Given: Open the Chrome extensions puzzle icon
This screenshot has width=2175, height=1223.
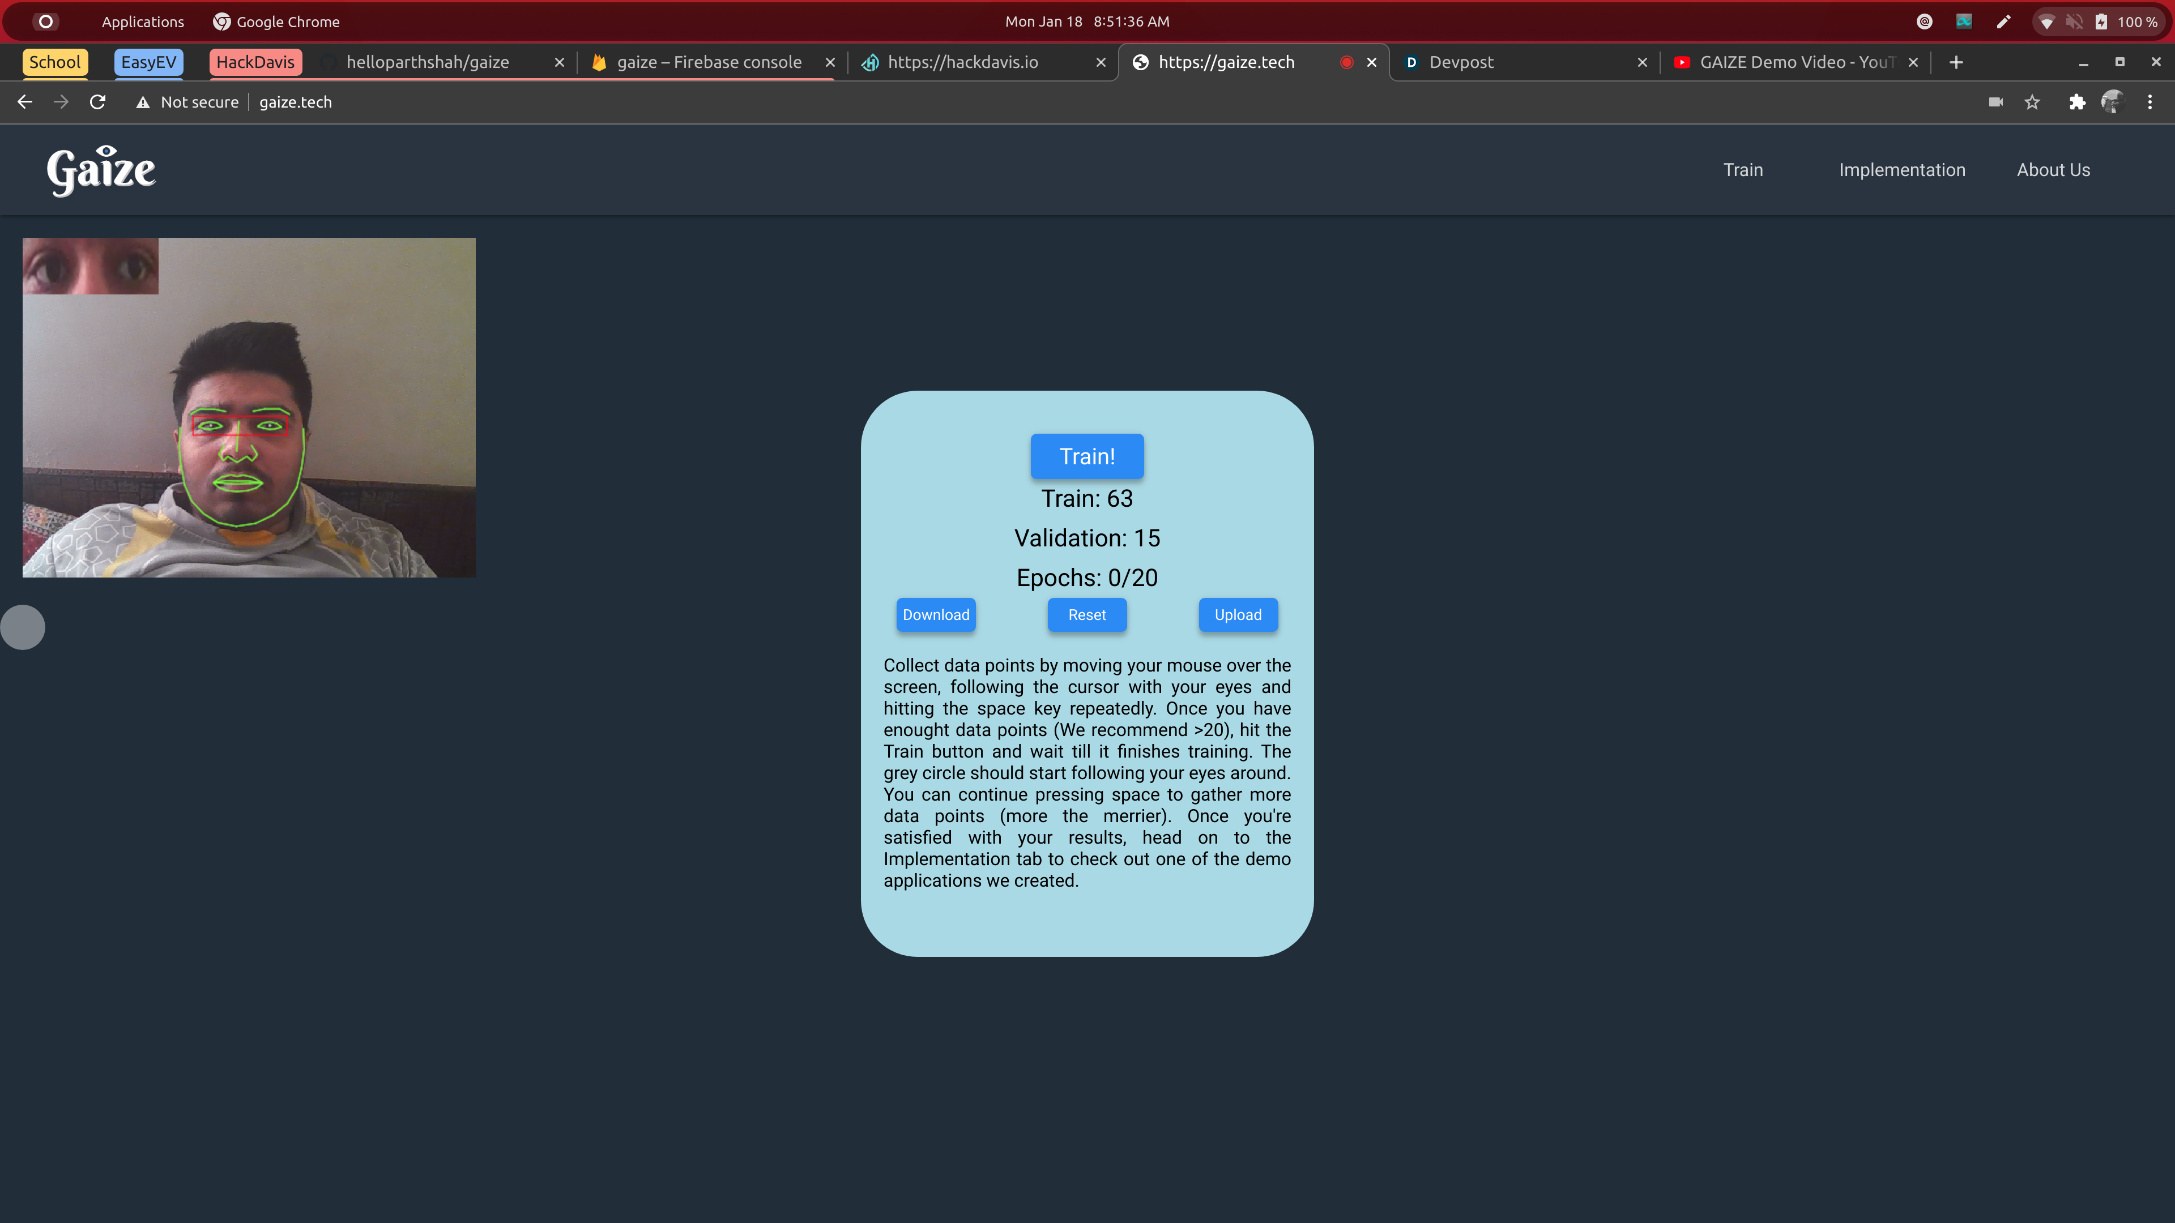Looking at the screenshot, I should point(2077,102).
